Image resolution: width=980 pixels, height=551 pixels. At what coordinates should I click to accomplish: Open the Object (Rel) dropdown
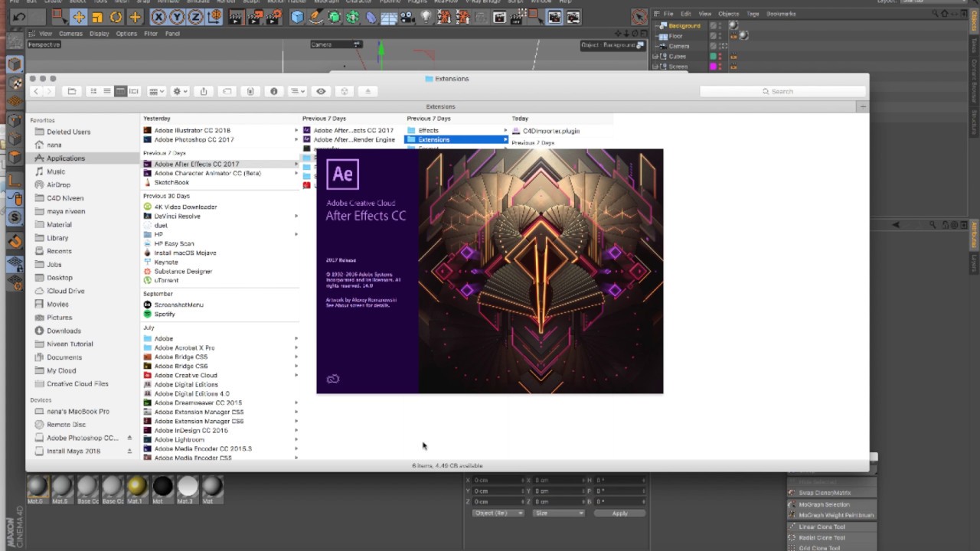(498, 514)
